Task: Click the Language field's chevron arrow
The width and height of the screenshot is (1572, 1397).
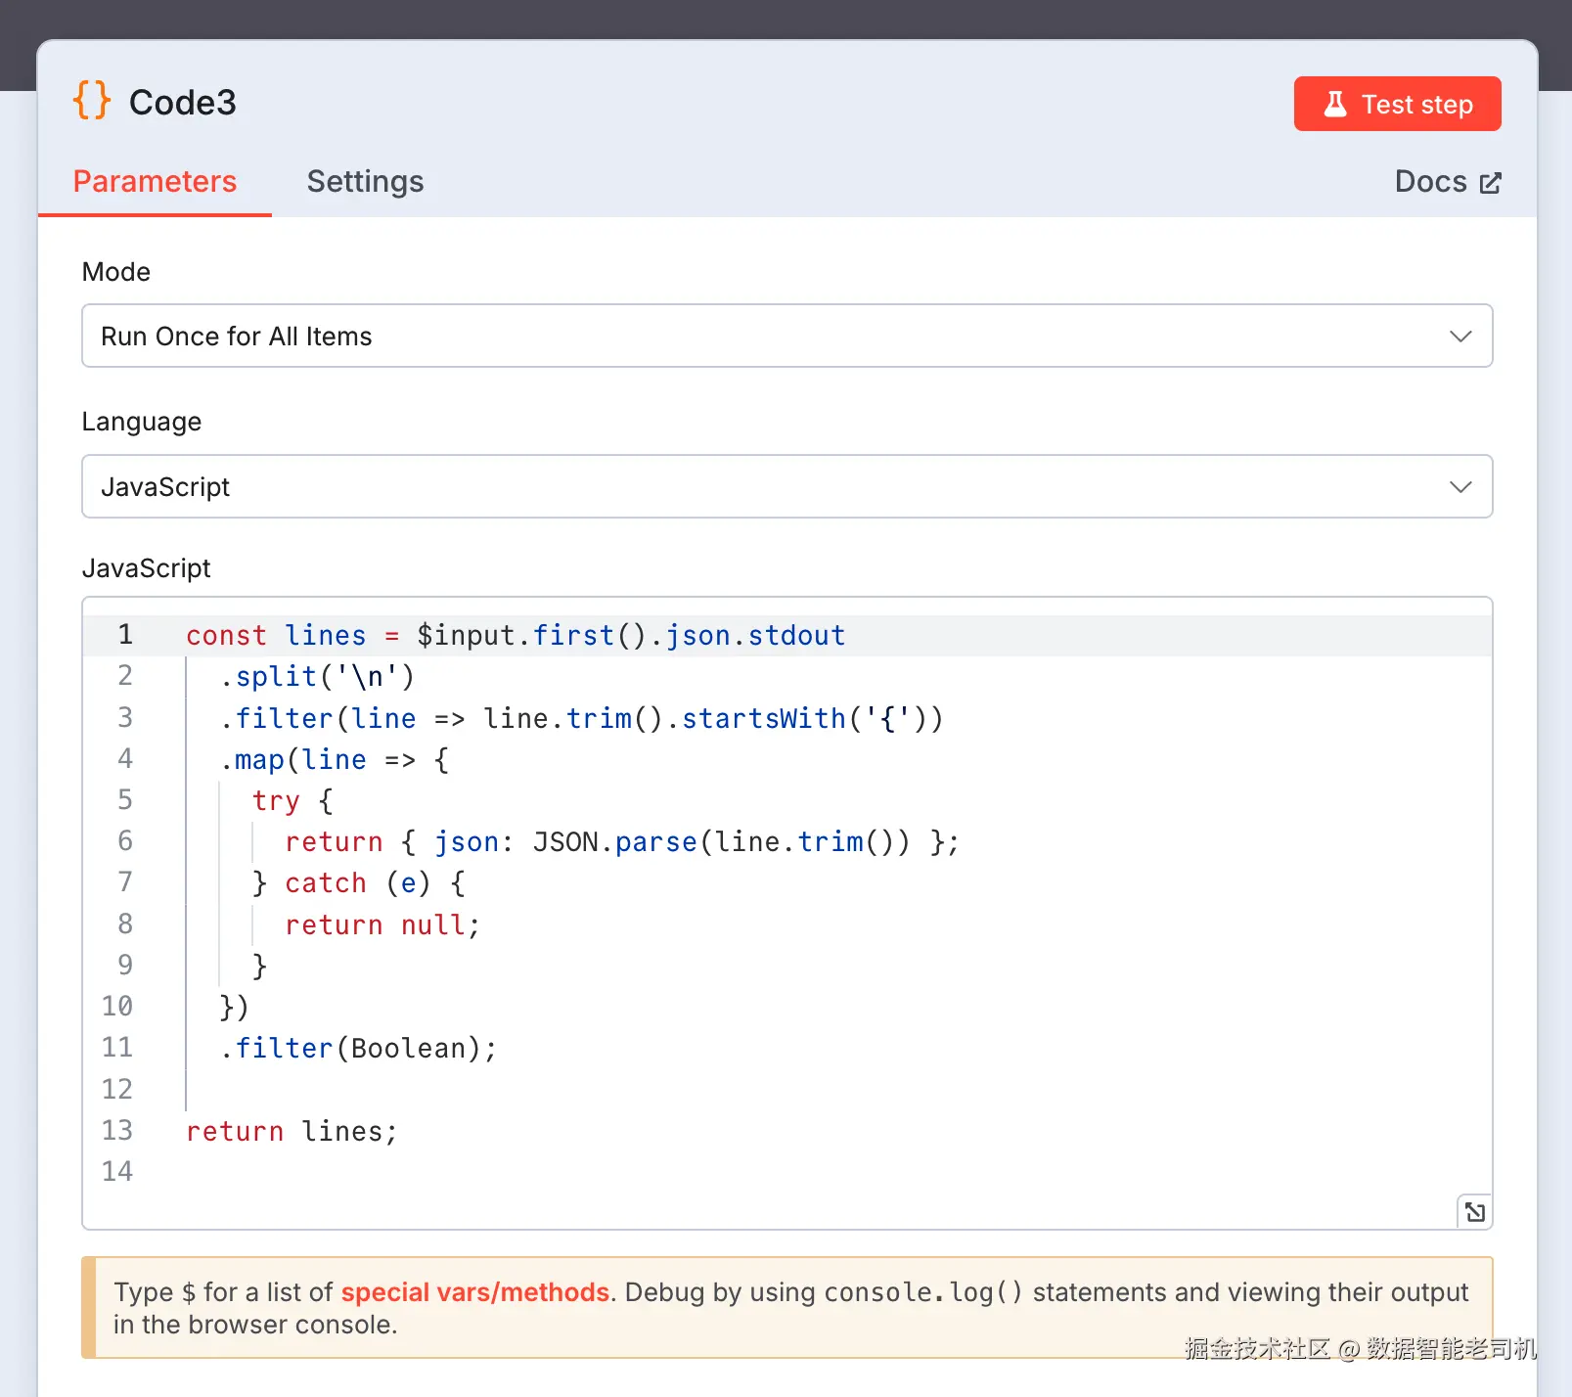Action: click(1460, 487)
